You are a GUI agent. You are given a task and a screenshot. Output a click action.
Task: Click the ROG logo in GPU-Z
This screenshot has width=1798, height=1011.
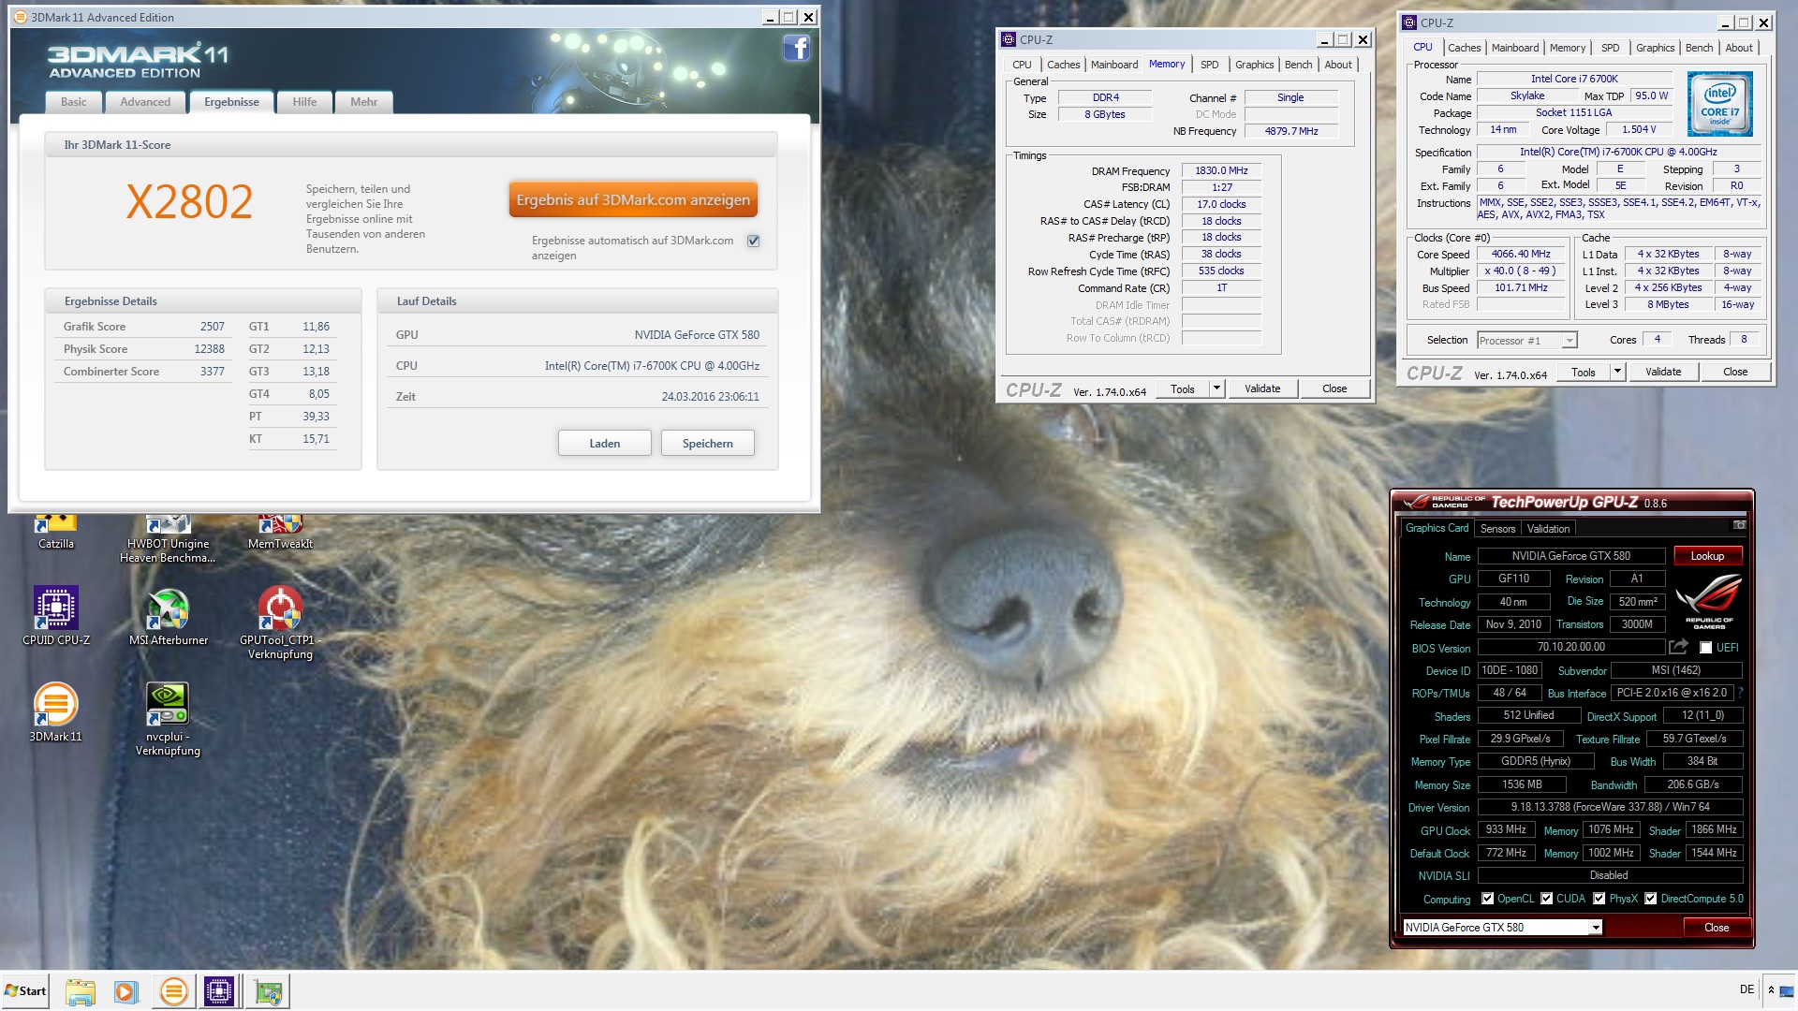point(1708,600)
